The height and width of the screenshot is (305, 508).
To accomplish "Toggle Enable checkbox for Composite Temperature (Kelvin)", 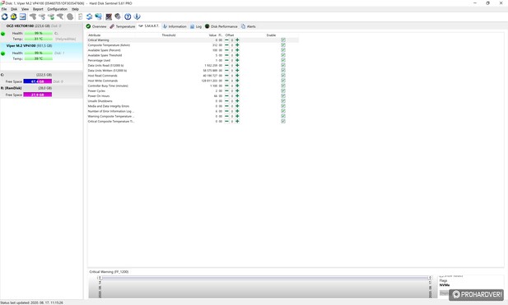I will pos(283,45).
